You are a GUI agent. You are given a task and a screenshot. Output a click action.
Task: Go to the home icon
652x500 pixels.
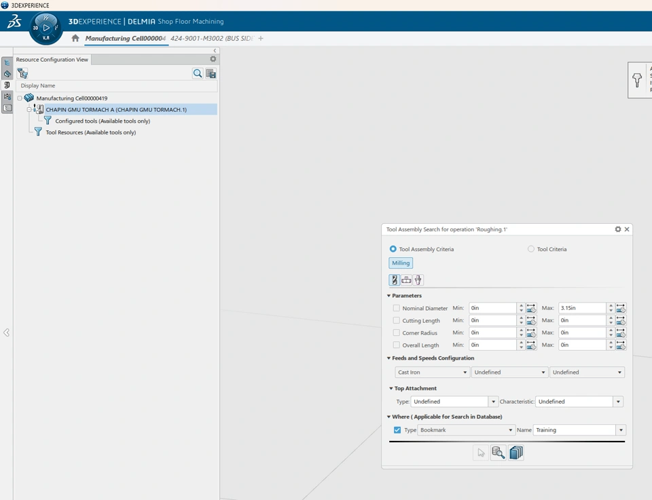(75, 38)
